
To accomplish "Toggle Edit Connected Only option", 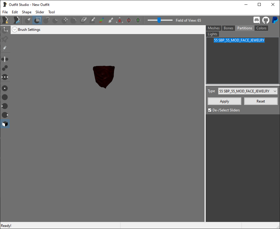I will tap(5, 68).
